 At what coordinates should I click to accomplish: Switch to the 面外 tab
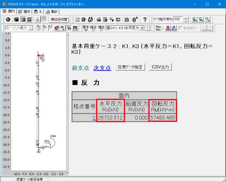[x=24, y=12]
